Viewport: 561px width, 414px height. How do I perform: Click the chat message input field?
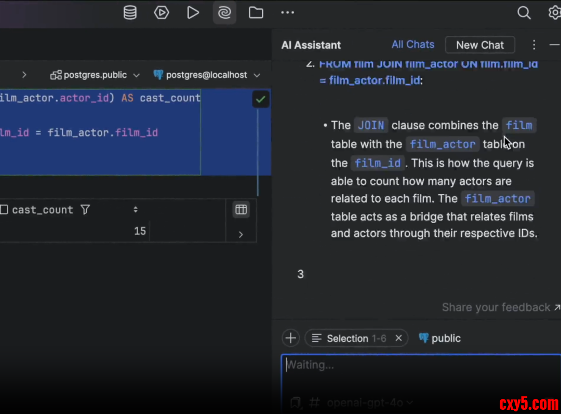[x=421, y=371]
